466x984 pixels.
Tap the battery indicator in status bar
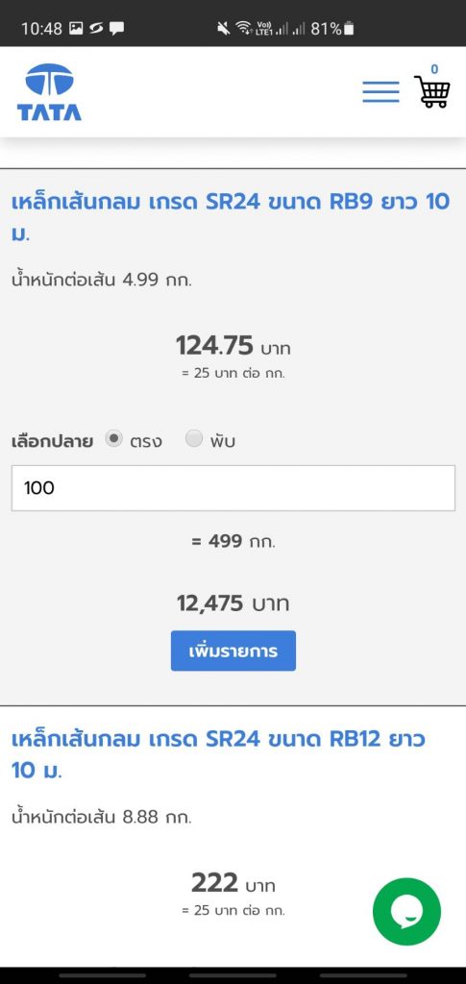pos(349,28)
